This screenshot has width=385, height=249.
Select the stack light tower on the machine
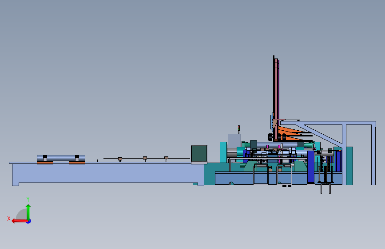click(x=238, y=129)
